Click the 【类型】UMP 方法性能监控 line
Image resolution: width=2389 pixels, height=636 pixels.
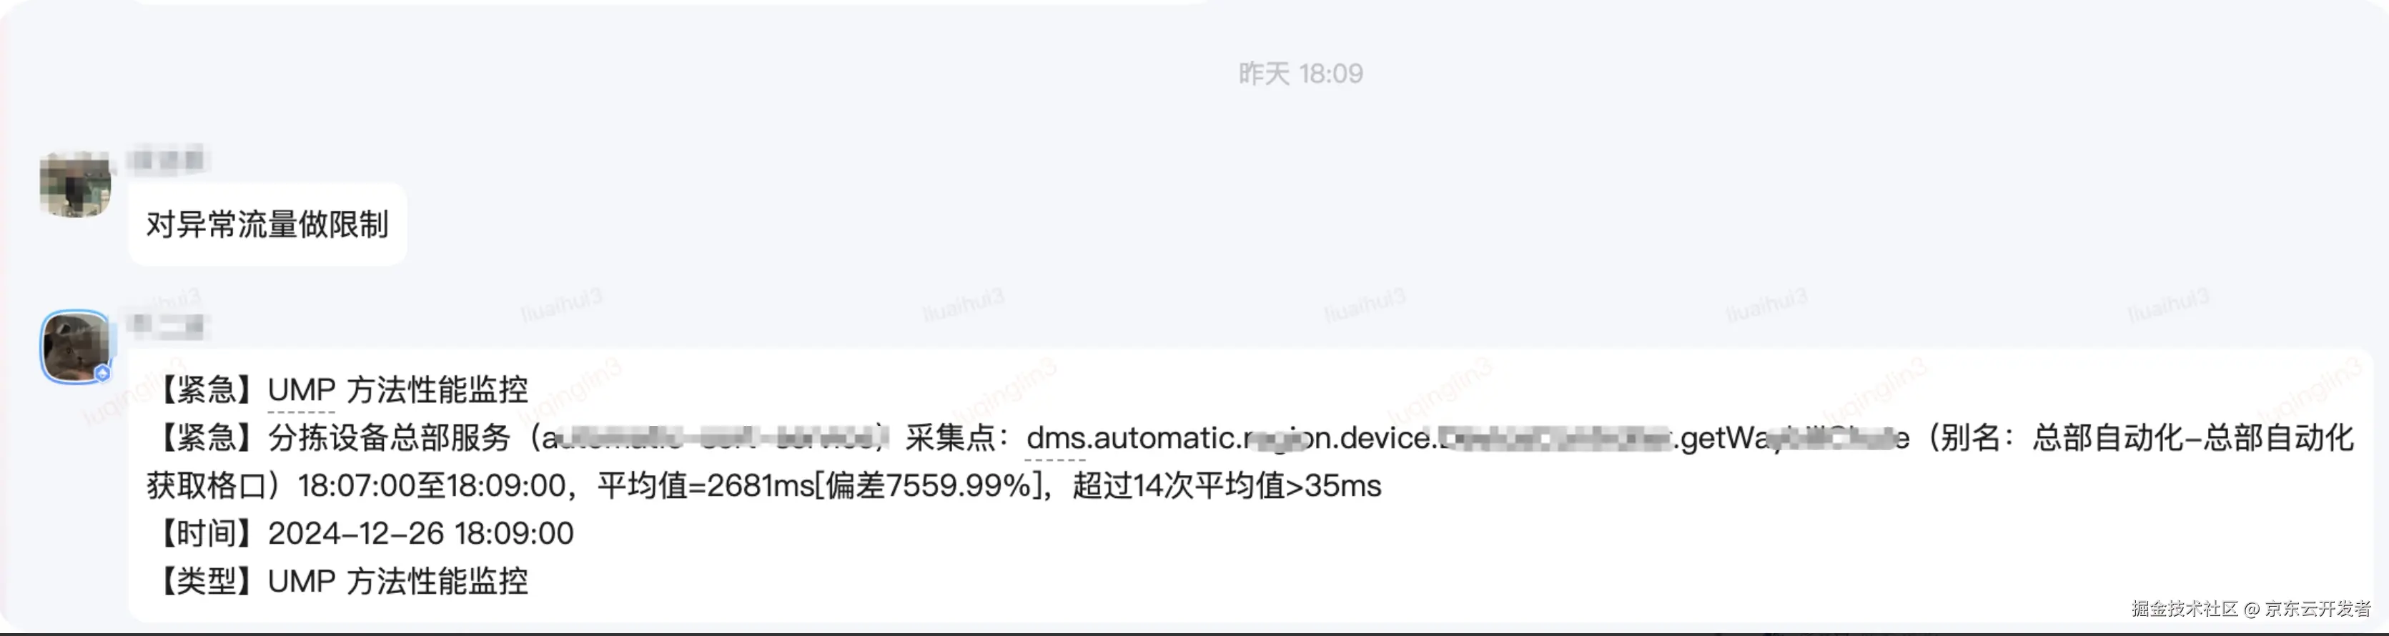pos(340,581)
